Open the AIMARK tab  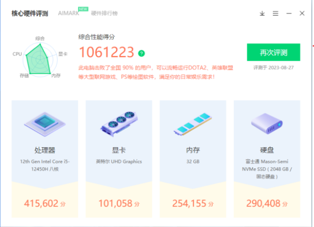tap(69, 13)
